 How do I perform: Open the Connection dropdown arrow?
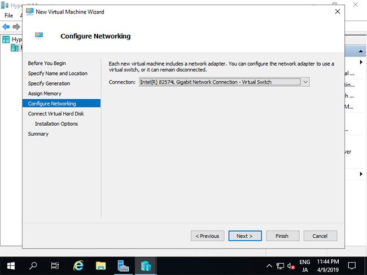click(305, 82)
